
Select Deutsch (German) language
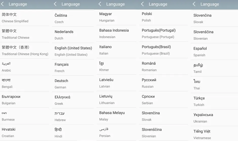tap(73, 84)
